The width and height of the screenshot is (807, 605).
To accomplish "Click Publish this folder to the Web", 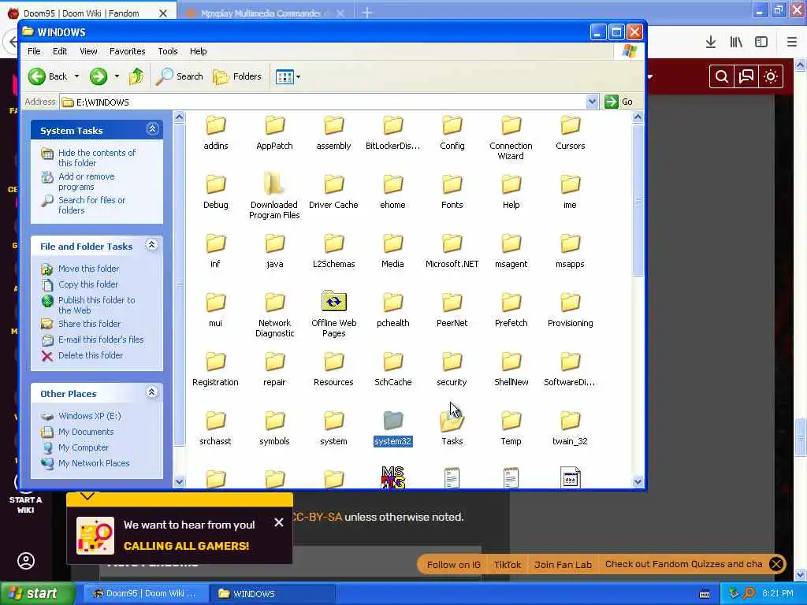I will (96, 305).
